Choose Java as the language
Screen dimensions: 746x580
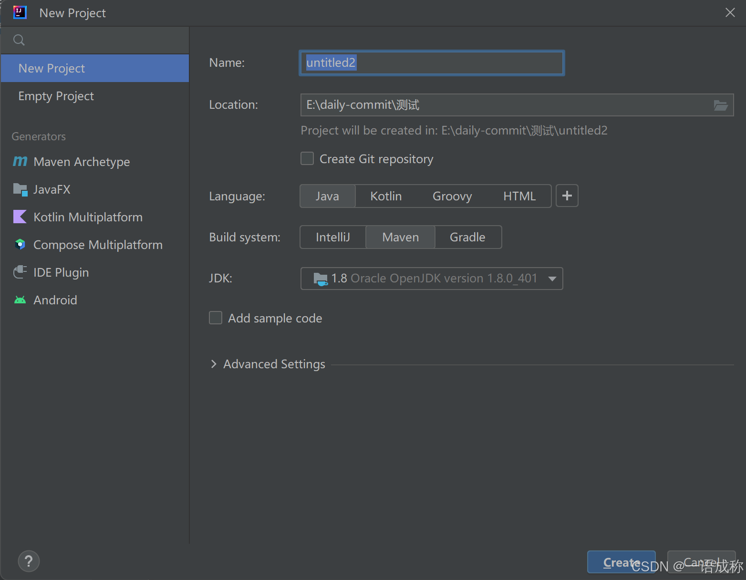(327, 196)
